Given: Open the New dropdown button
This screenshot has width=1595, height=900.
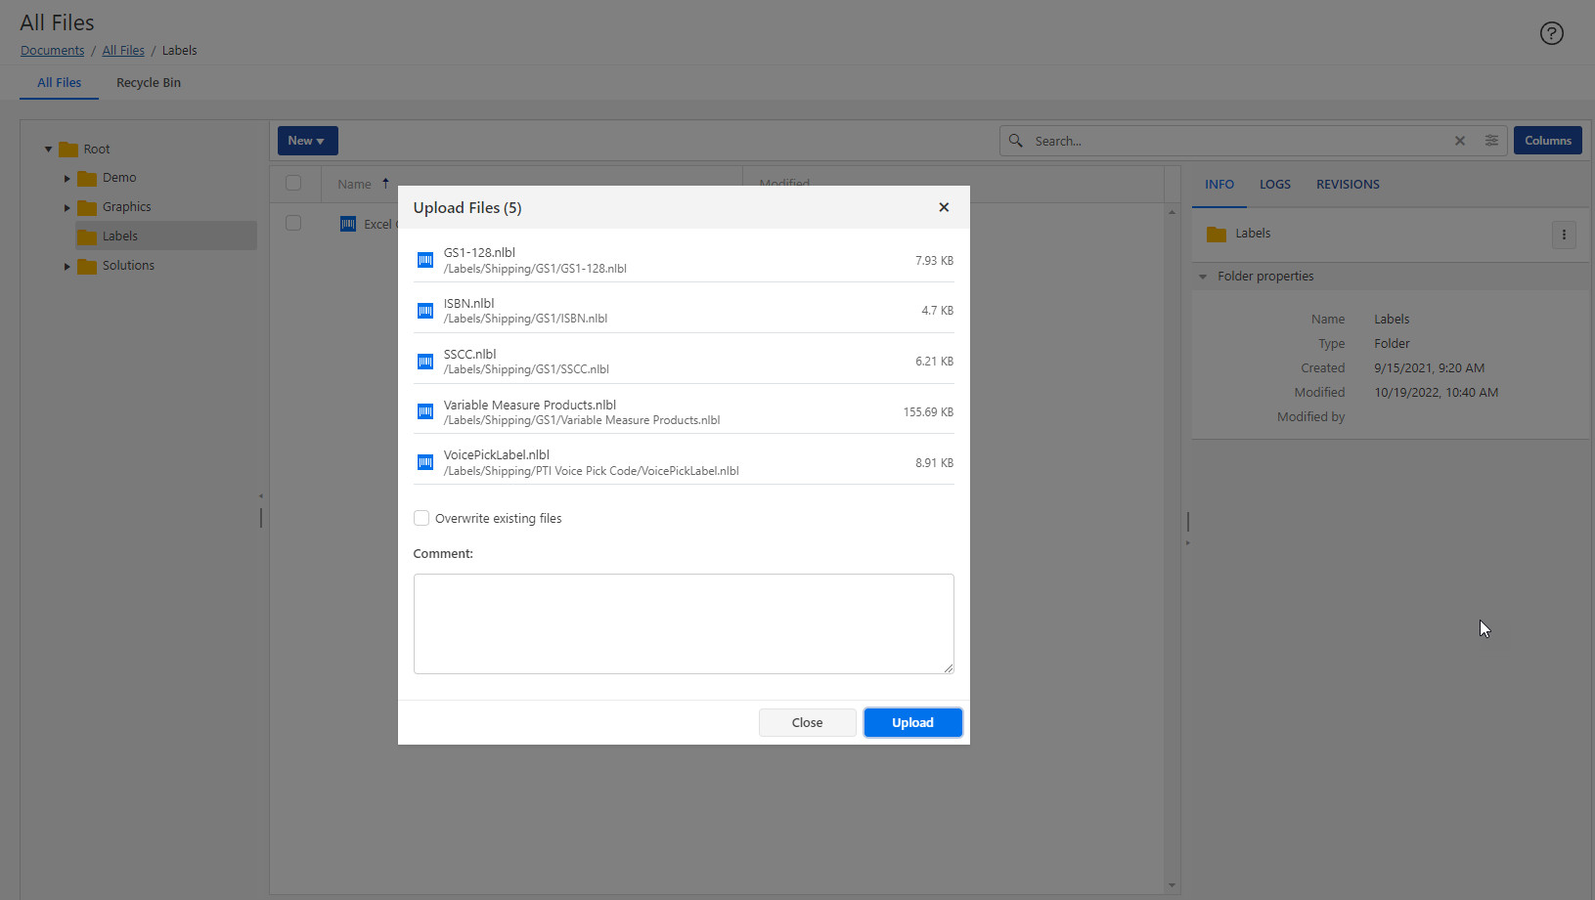Looking at the screenshot, I should coord(307,141).
